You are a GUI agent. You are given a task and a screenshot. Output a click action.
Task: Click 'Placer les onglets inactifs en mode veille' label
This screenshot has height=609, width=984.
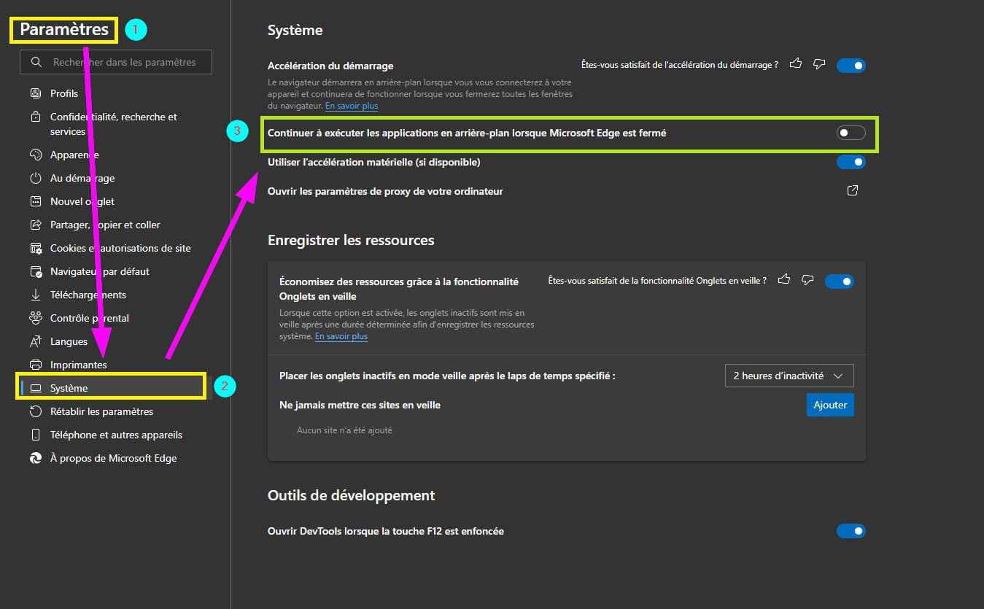(447, 376)
